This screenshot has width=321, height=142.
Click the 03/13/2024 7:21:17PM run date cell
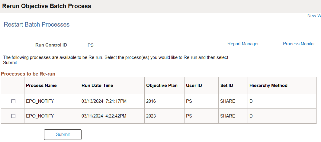click(x=104, y=101)
